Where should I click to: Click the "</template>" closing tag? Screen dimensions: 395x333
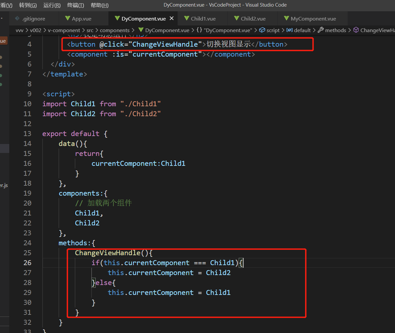point(65,74)
